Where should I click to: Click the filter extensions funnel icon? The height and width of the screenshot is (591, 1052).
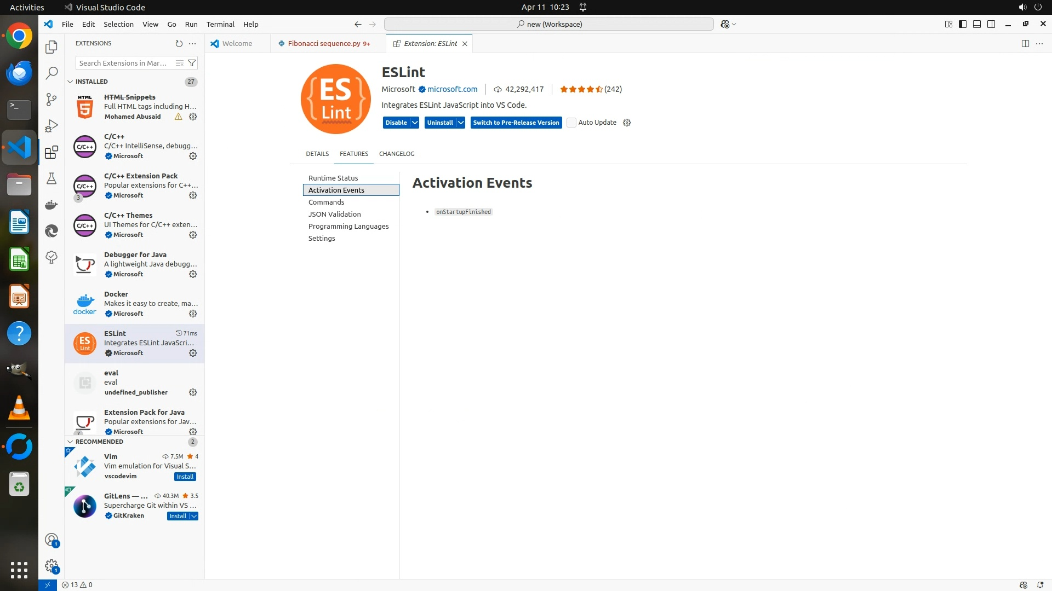192,63
